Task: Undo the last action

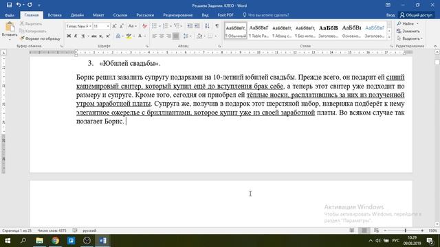Action: 19,5
